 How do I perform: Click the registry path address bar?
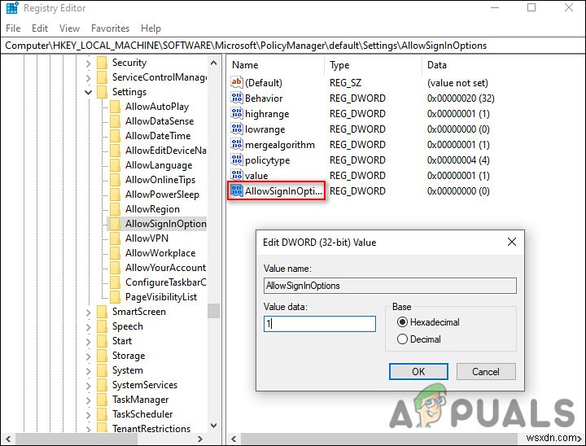293,46
